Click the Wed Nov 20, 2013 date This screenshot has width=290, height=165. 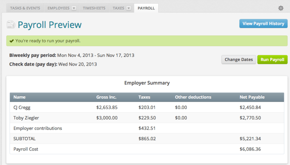[77, 64]
